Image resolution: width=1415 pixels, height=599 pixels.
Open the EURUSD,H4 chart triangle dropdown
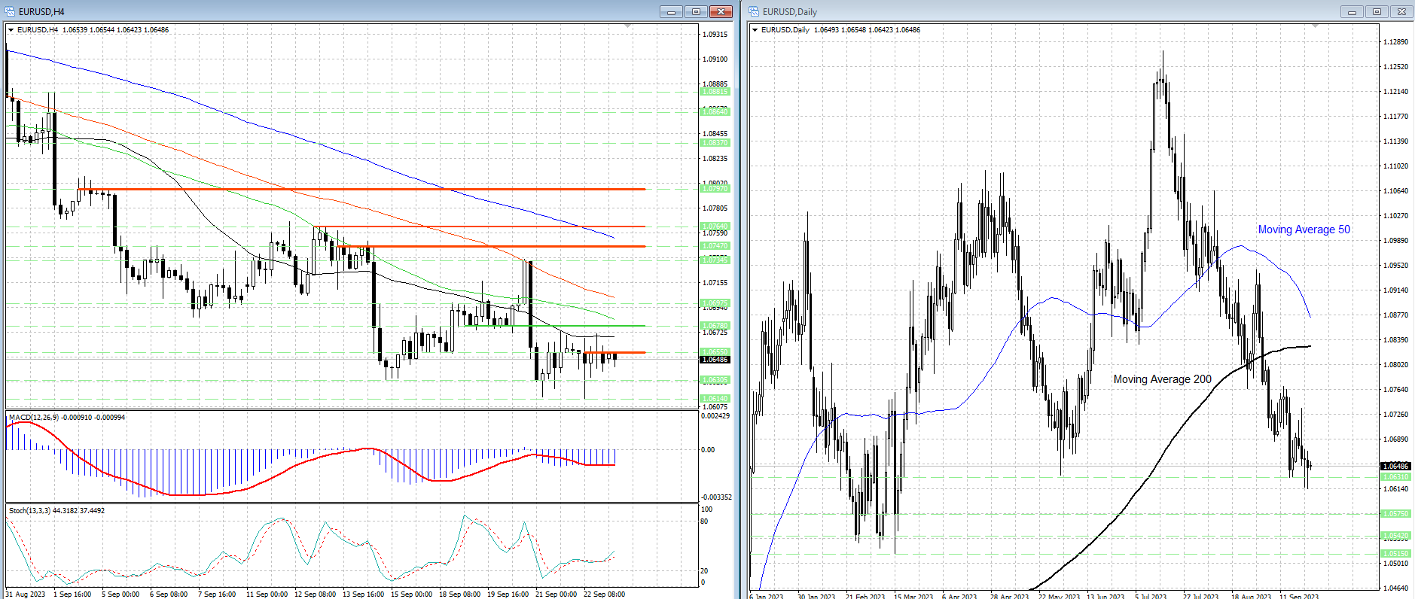click(x=11, y=30)
